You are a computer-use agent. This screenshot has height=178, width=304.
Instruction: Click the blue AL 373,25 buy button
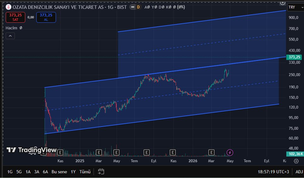(x=46, y=17)
